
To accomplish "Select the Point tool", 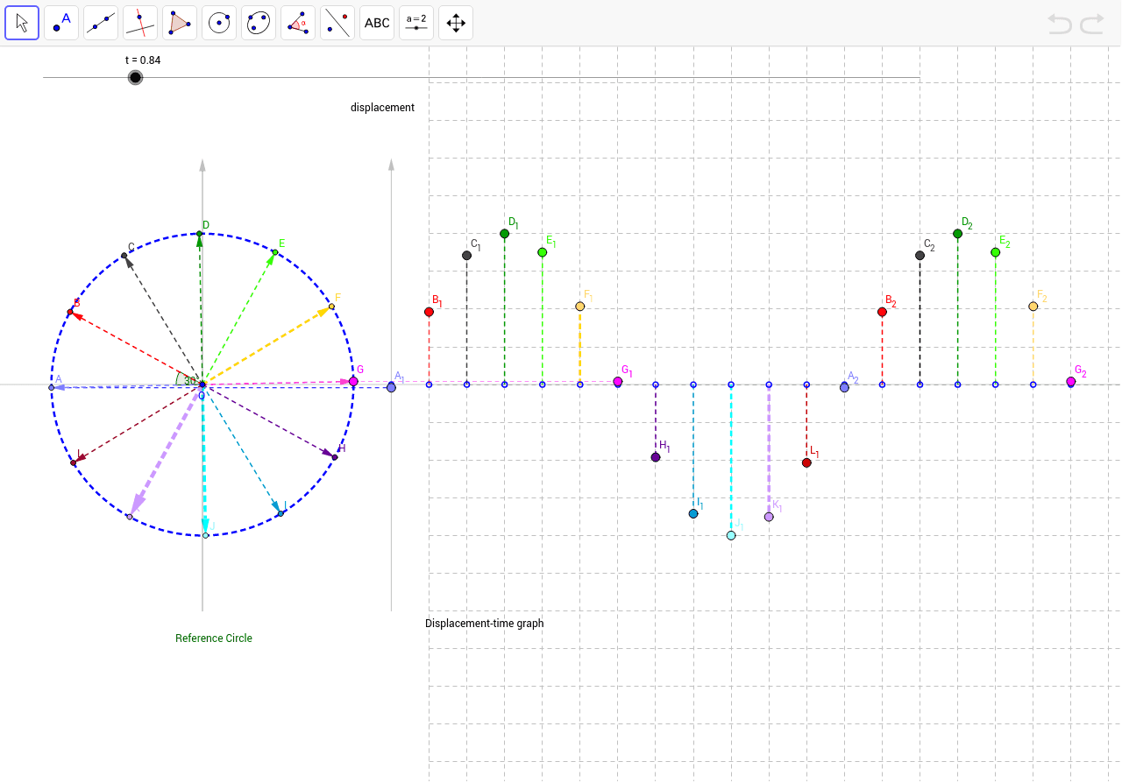I will coord(60,22).
